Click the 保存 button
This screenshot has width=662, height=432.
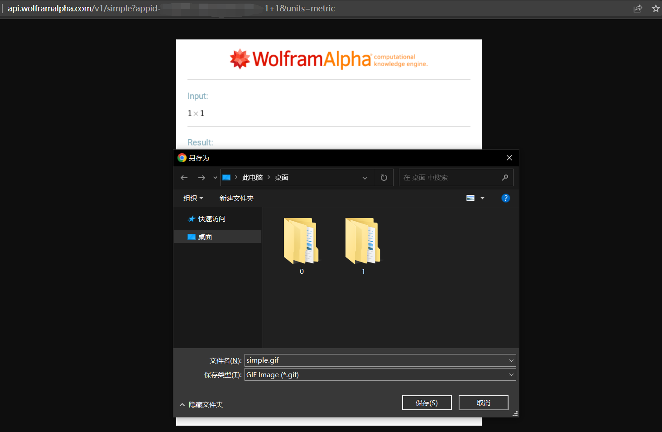[427, 403]
